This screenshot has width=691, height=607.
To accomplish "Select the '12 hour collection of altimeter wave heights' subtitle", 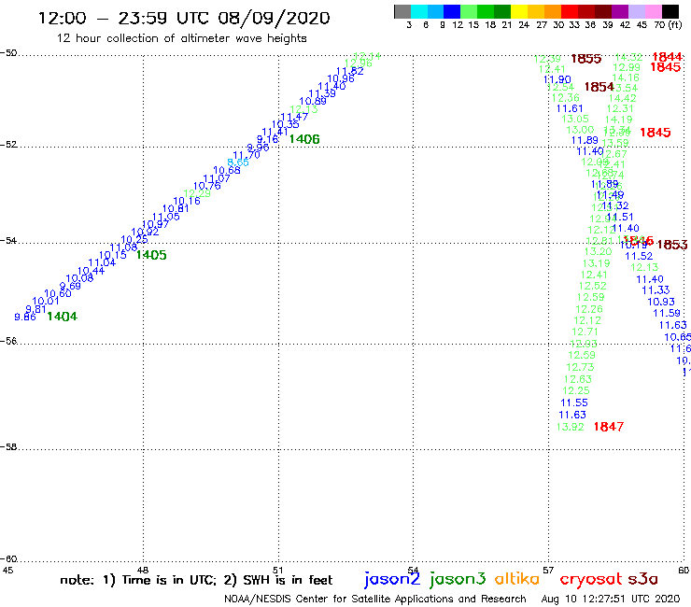I will click(181, 38).
